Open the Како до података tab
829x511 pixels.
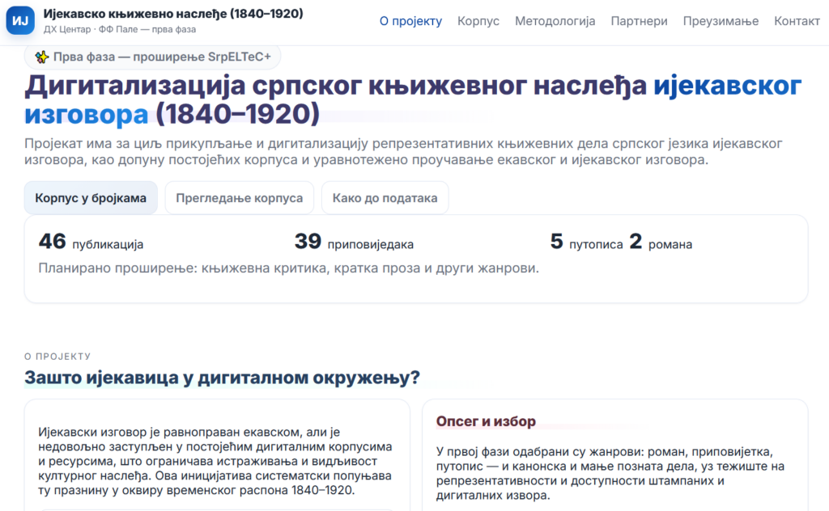click(385, 198)
